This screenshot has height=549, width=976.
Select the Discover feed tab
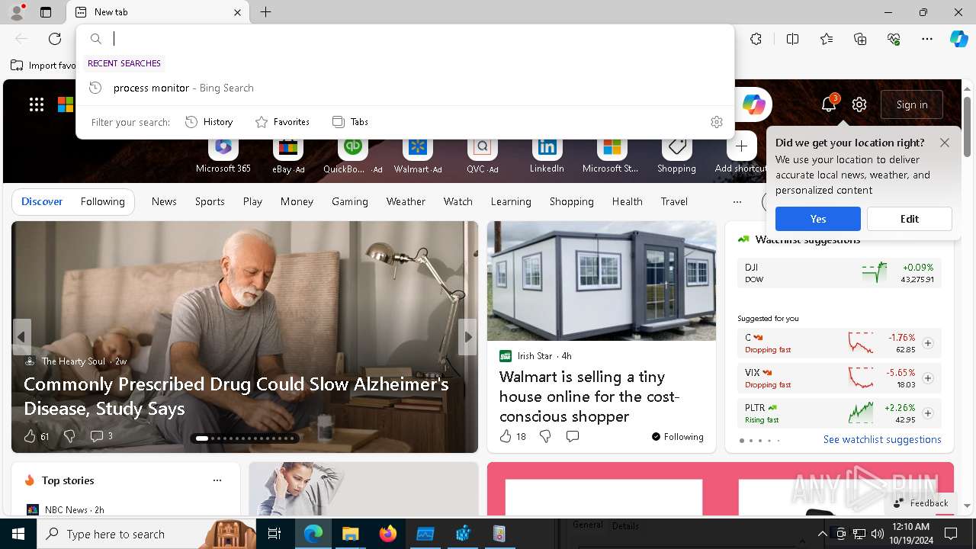(42, 202)
